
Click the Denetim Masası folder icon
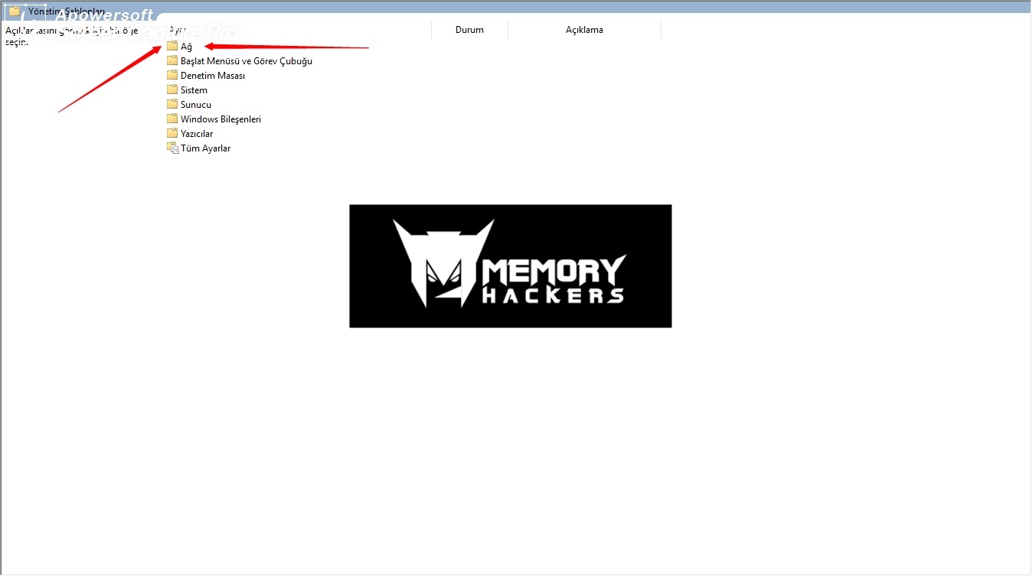point(172,75)
